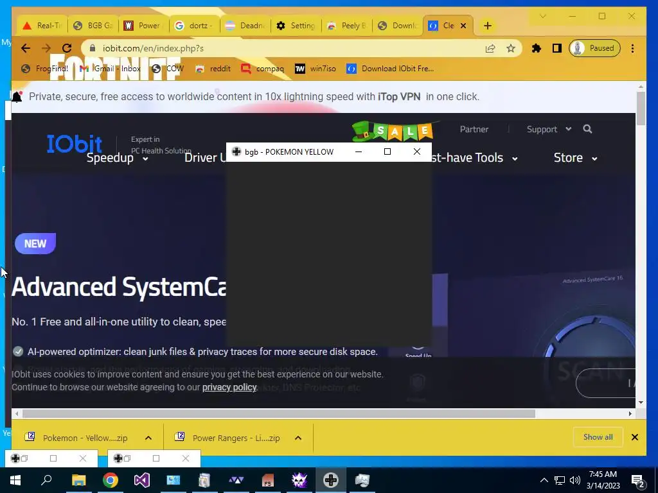Open Download IObit Fre... bookmark
The width and height of the screenshot is (658, 493).
tap(390, 68)
